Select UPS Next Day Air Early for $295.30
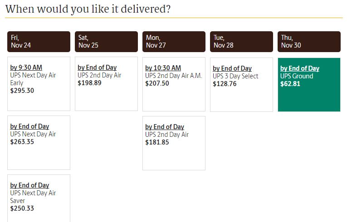Image resolution: width=347 pixels, height=222 pixels. (39, 83)
